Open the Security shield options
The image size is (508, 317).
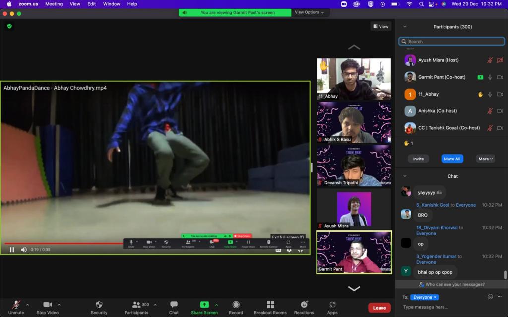point(99,305)
